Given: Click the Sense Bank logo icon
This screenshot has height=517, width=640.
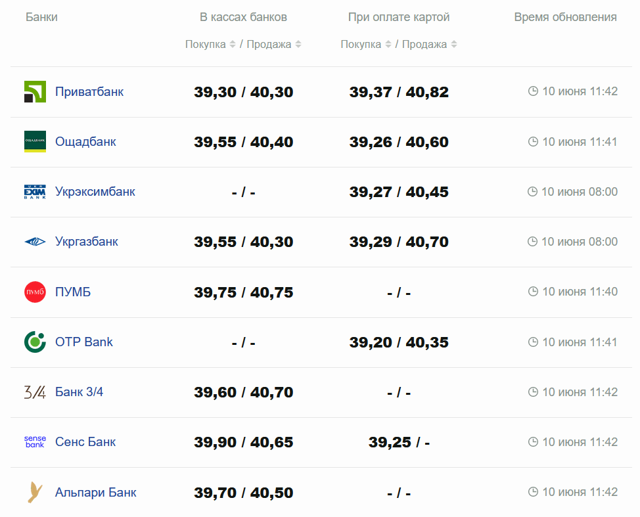Looking at the screenshot, I should point(35,442).
